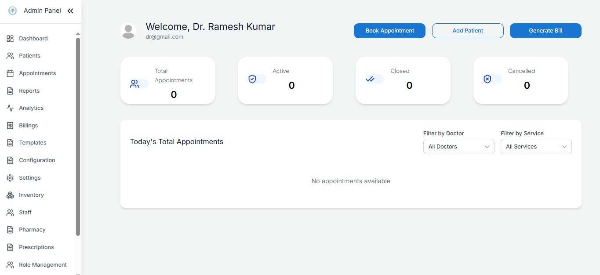Go to Pharmacy section in sidebar

pyautogui.click(x=32, y=230)
